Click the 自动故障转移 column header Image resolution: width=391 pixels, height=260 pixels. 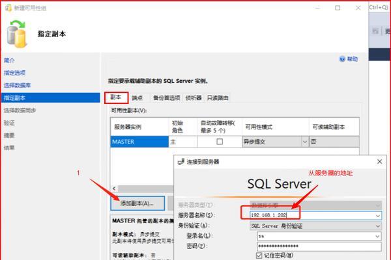pyautogui.click(x=220, y=127)
